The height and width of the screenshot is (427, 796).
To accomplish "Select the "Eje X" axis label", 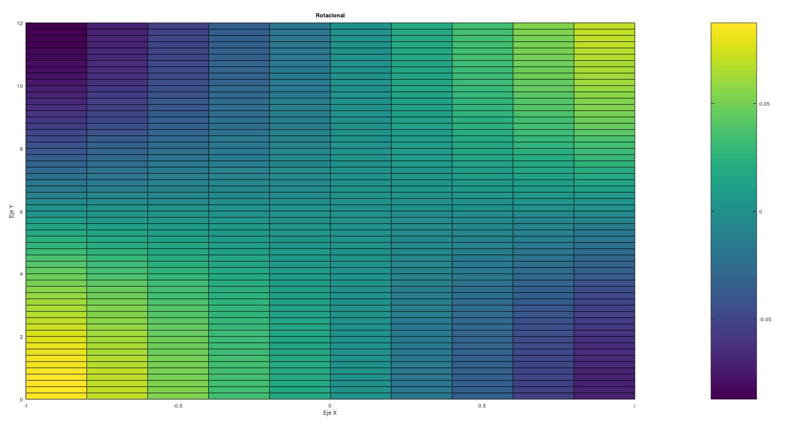I will (330, 413).
